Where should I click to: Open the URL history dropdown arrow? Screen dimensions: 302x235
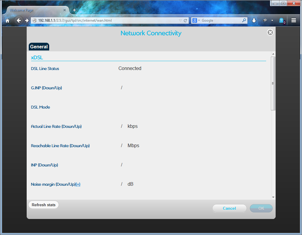coord(180,20)
